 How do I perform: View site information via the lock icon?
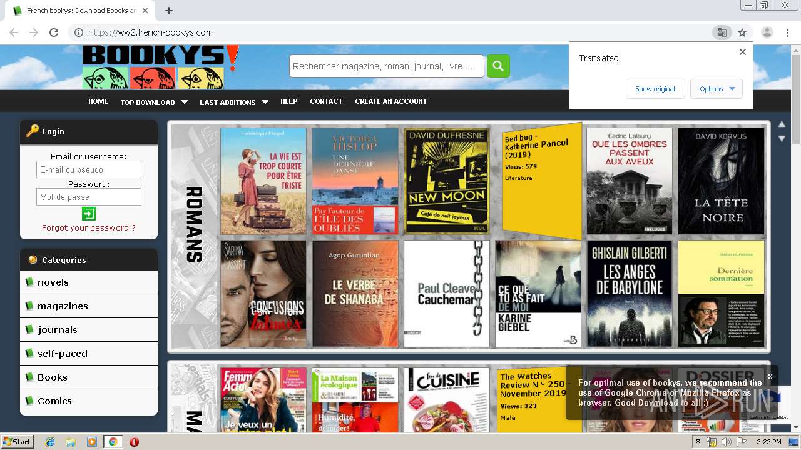click(x=78, y=32)
